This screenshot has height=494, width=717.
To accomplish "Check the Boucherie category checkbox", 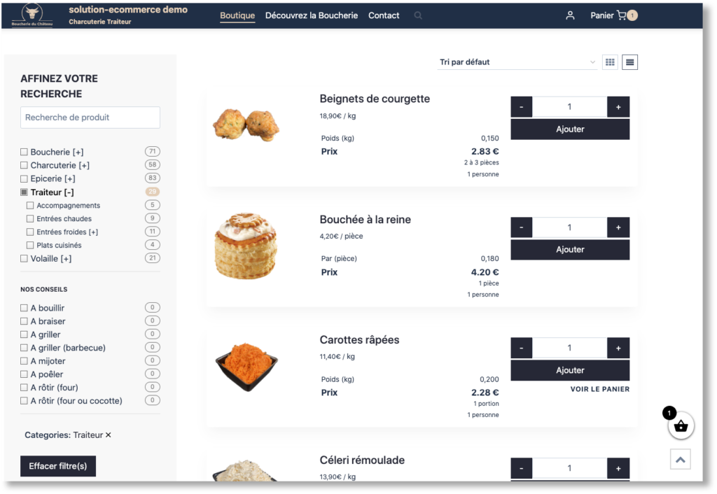I will coord(25,152).
